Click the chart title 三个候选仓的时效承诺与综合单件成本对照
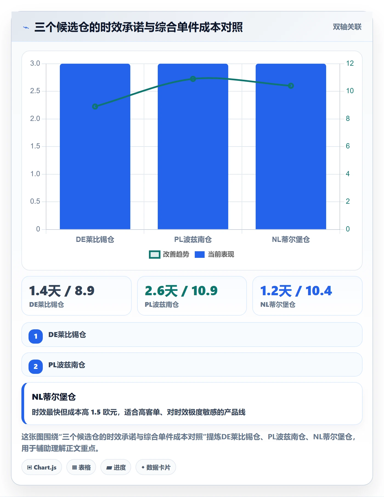 point(139,27)
